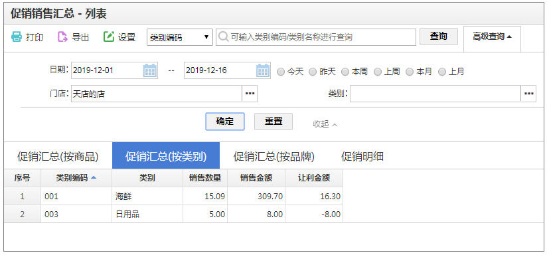The width and height of the screenshot is (549, 255).
Task: Open 设置 via the green edit icon
Action: tap(109, 37)
